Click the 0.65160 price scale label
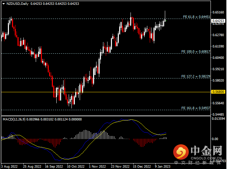The image size is (227, 169). 218,12
